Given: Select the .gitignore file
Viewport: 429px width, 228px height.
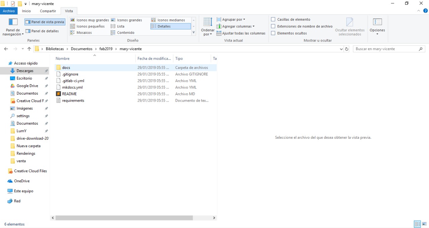Looking at the screenshot, I should click(135, 74).
